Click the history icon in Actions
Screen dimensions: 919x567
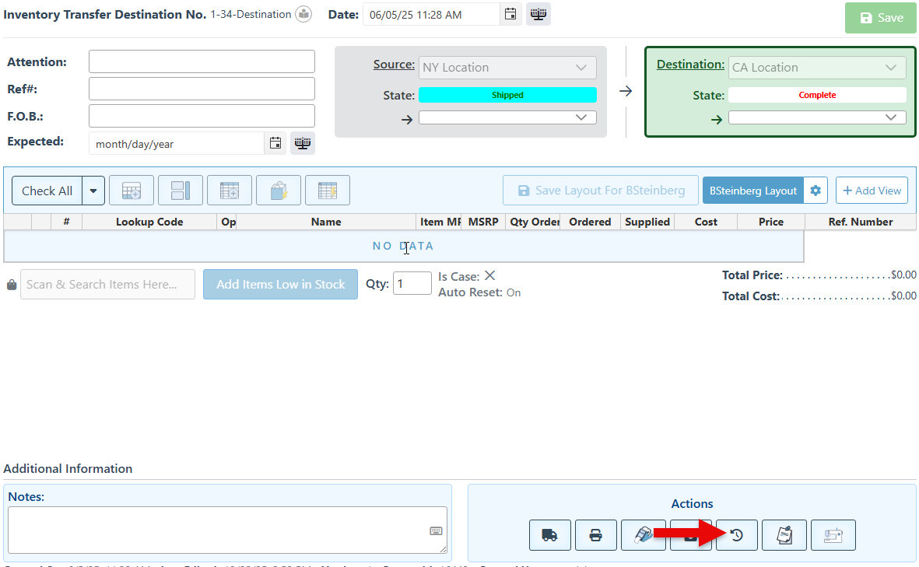tap(736, 535)
